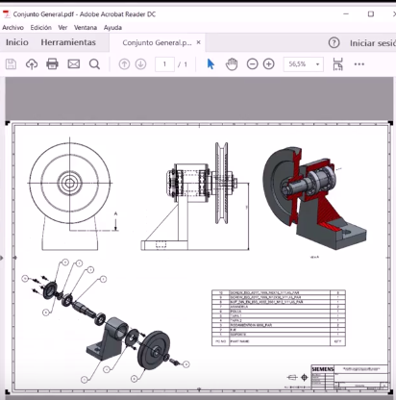Open the Ayuda menu
The height and width of the screenshot is (400, 396).
point(112,28)
